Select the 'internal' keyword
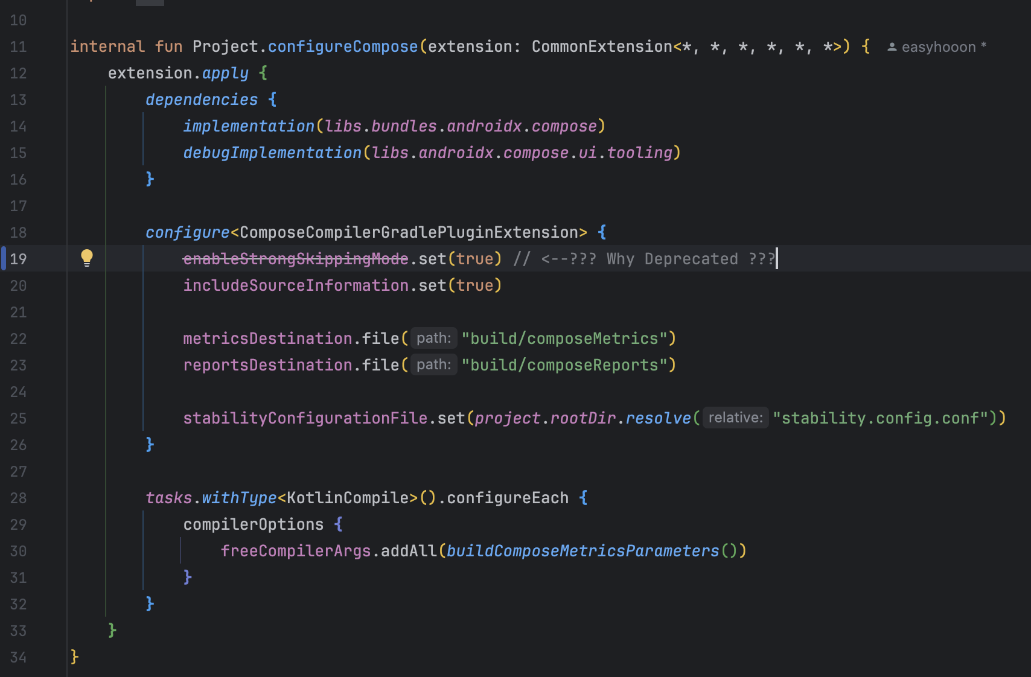Screen dimensions: 1031x677 pos(107,46)
